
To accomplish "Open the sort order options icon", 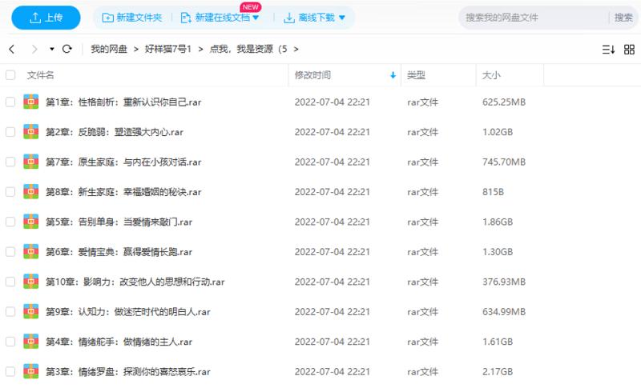I will click(x=608, y=49).
